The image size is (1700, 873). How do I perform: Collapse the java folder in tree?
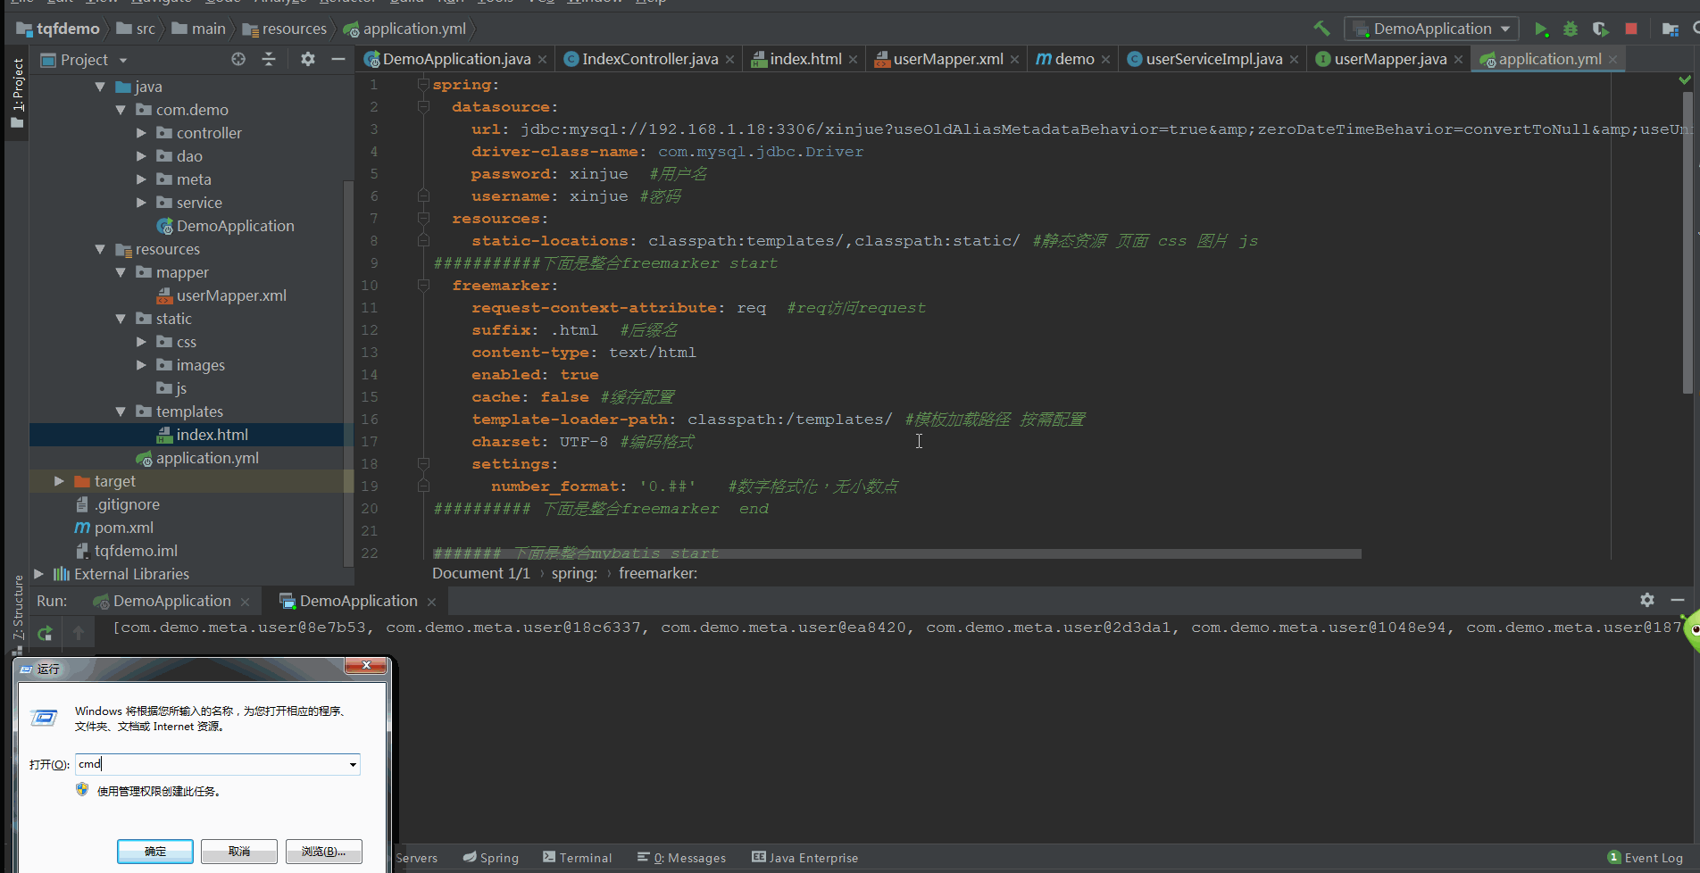coord(100,87)
